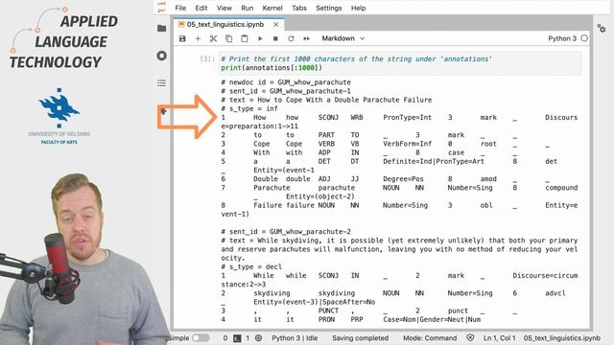This screenshot has width=614, height=345.
Task: Click file name in status bar right
Action: pos(562,338)
